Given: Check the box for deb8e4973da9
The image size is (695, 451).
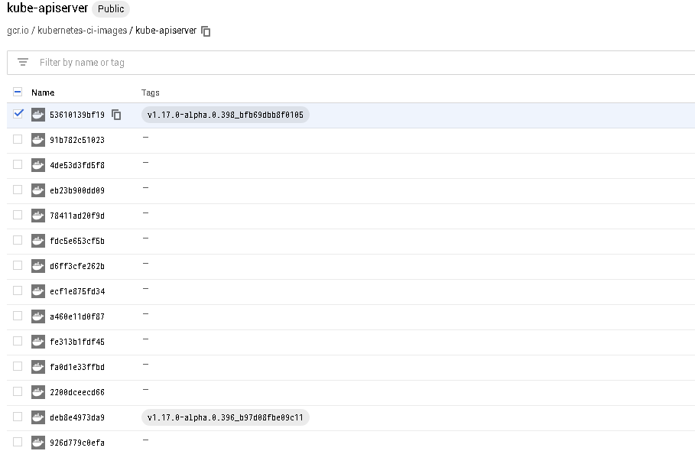Looking at the screenshot, I should click(18, 417).
